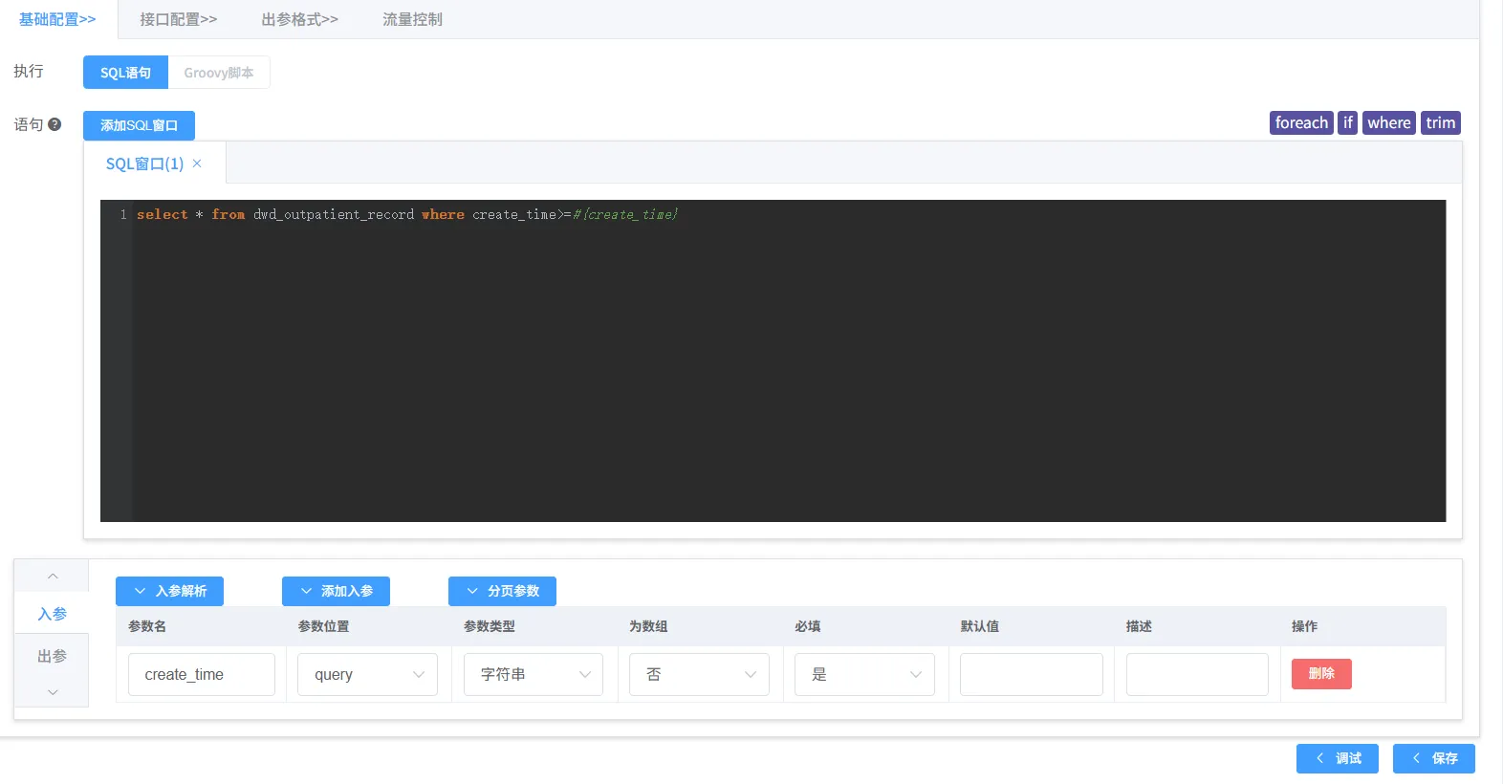Open the 分页参数 dropdown button
This screenshot has height=784, width=1503.
click(502, 591)
